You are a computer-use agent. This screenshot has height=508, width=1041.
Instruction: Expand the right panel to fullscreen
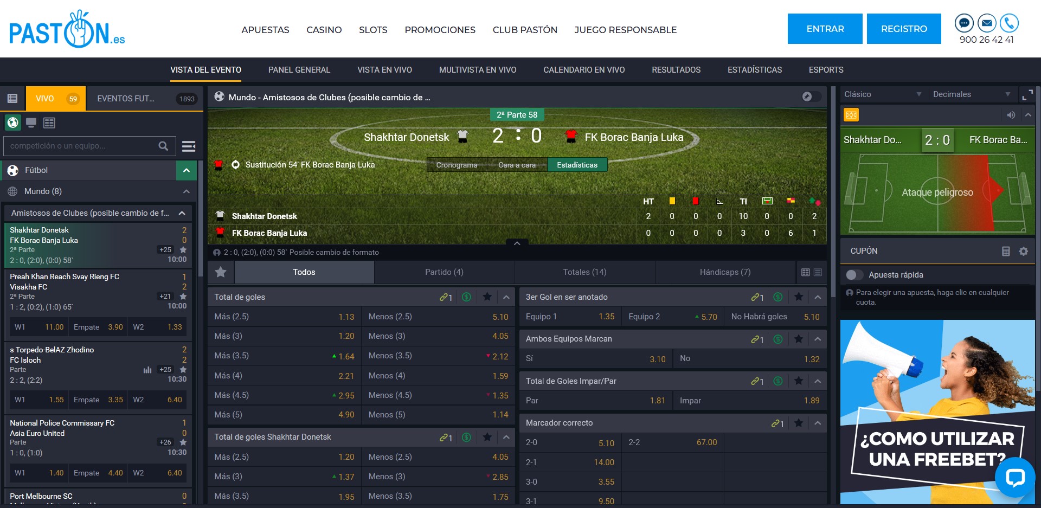click(1027, 95)
